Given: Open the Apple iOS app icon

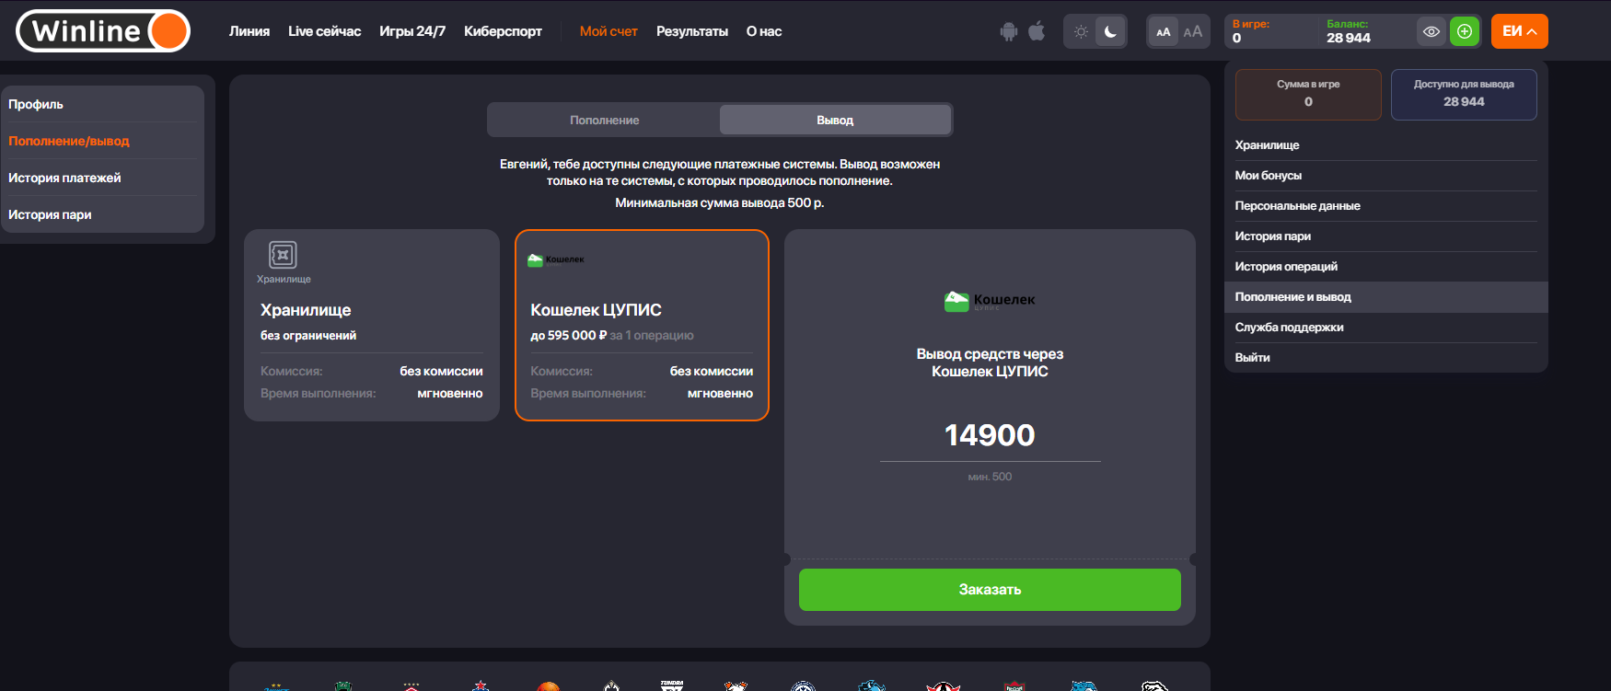Looking at the screenshot, I should click(x=1037, y=31).
